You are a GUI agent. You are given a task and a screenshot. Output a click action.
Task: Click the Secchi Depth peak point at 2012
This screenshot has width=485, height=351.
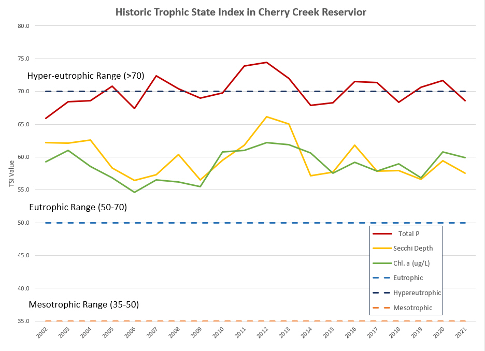coord(266,117)
